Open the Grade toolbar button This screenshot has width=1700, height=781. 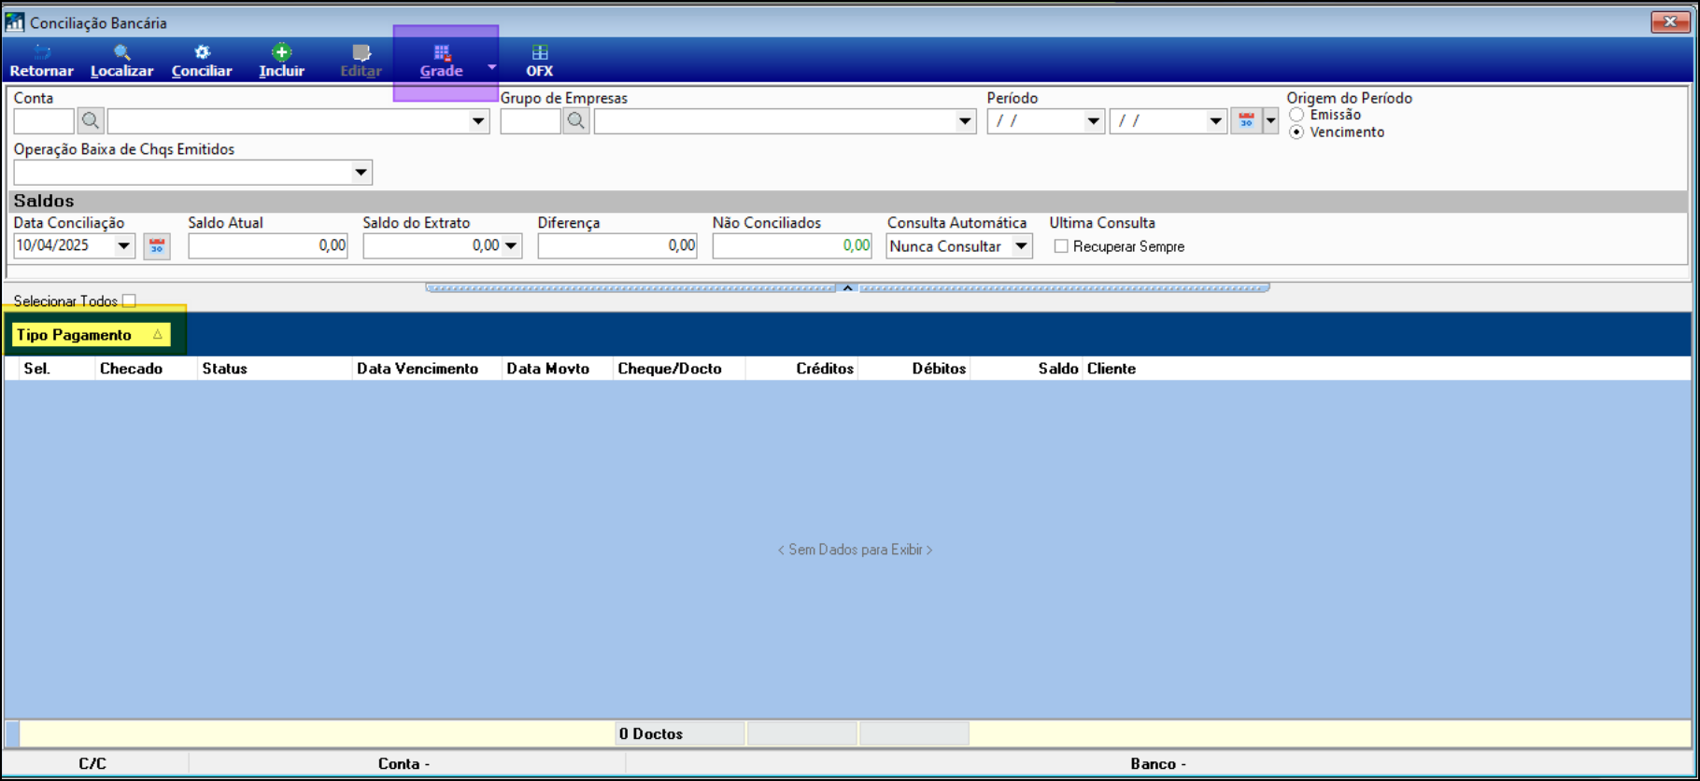pyautogui.click(x=441, y=61)
